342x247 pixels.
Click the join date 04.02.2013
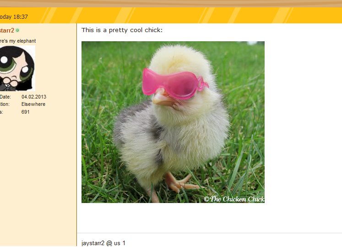tap(34, 97)
